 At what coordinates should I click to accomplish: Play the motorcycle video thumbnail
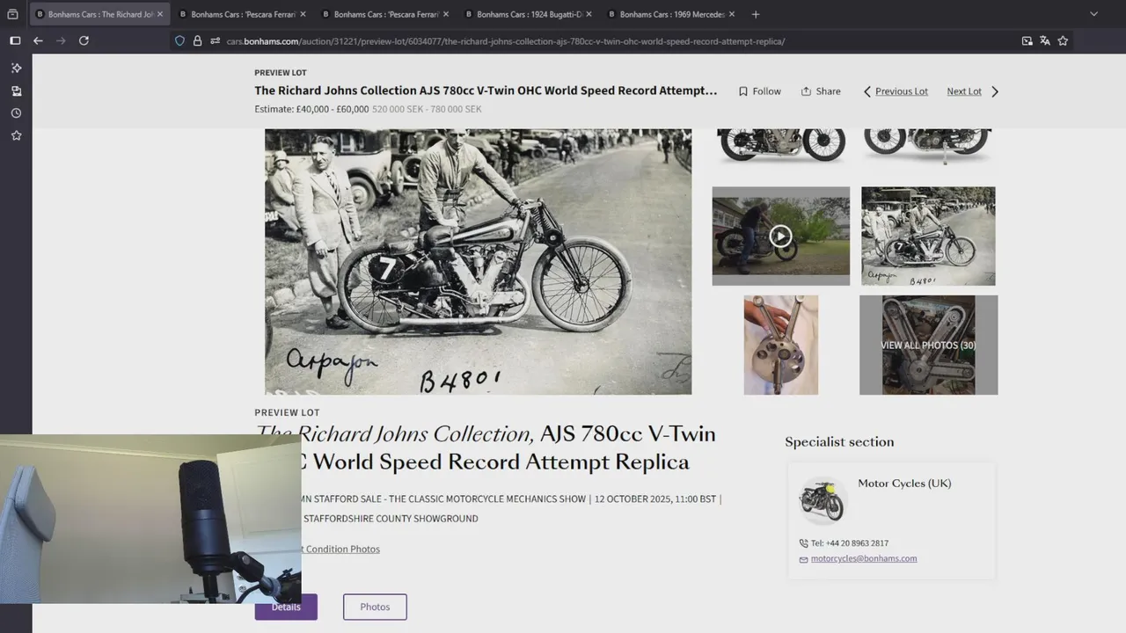(x=781, y=236)
